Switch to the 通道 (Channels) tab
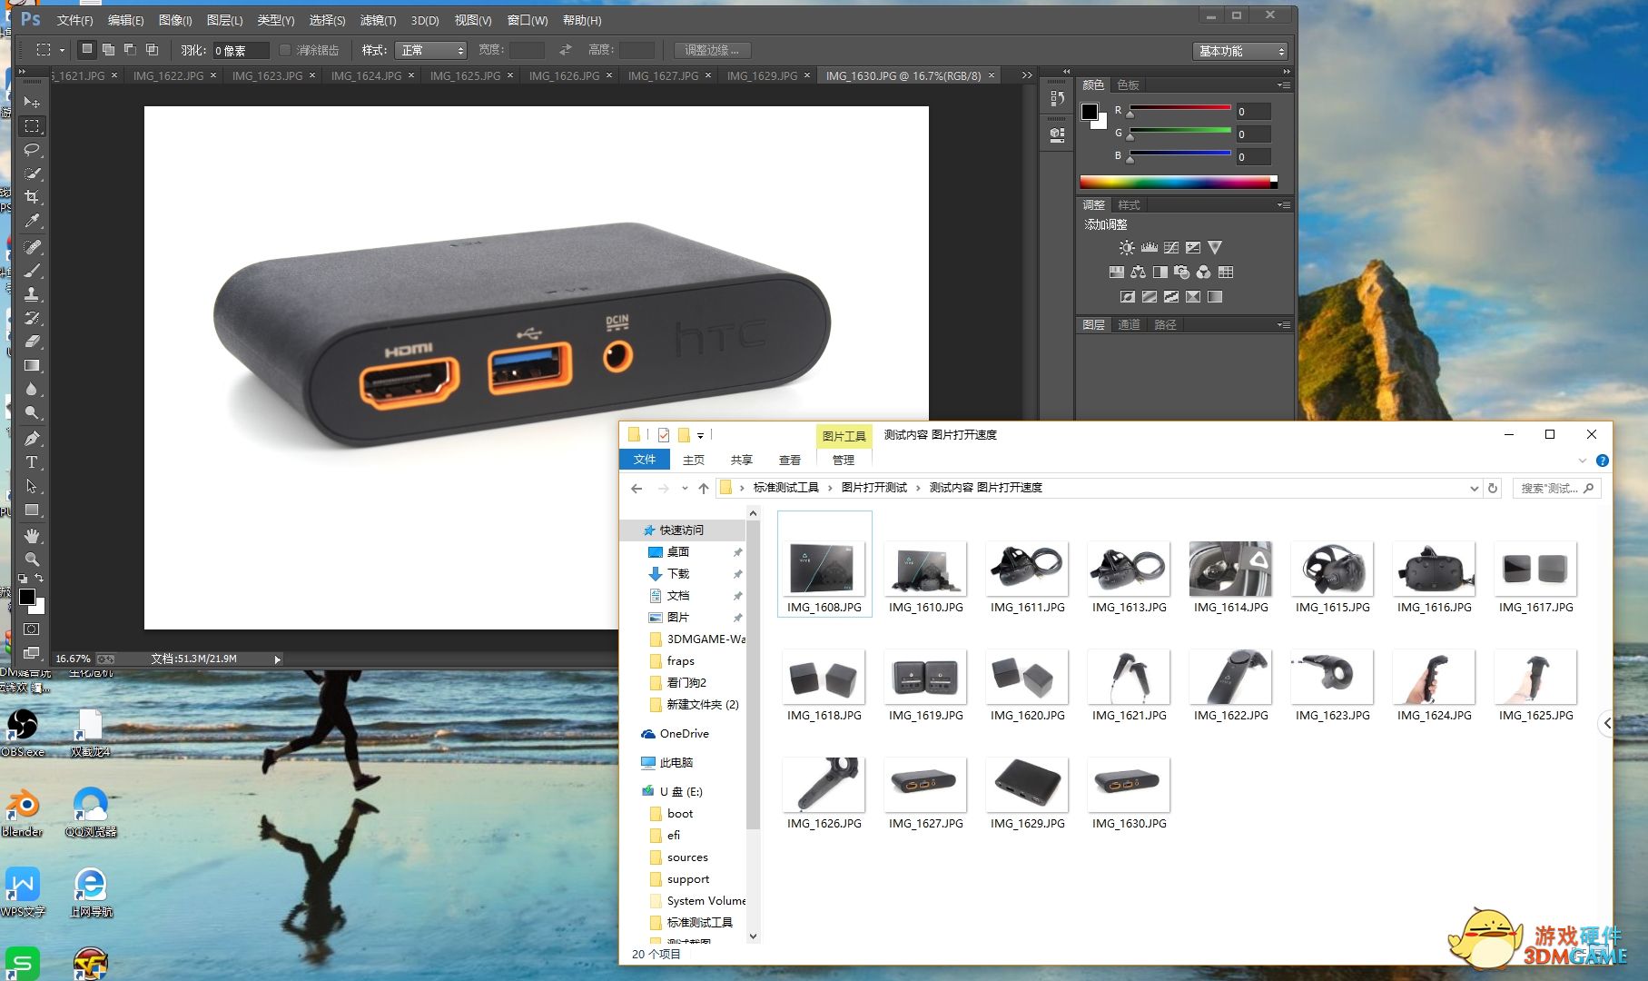The width and height of the screenshot is (1648, 981). coord(1129,325)
